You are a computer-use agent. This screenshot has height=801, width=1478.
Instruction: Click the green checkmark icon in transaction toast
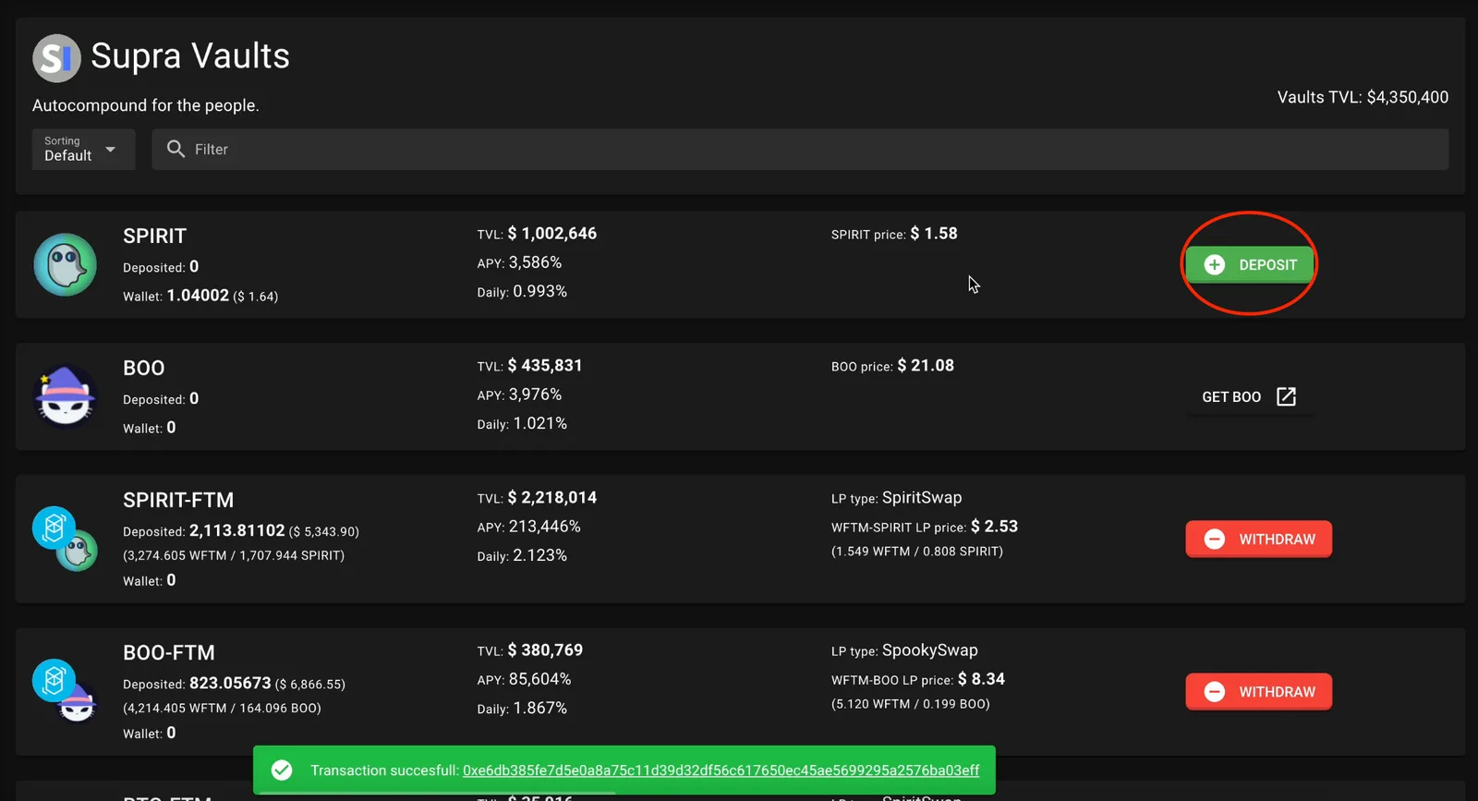point(282,771)
